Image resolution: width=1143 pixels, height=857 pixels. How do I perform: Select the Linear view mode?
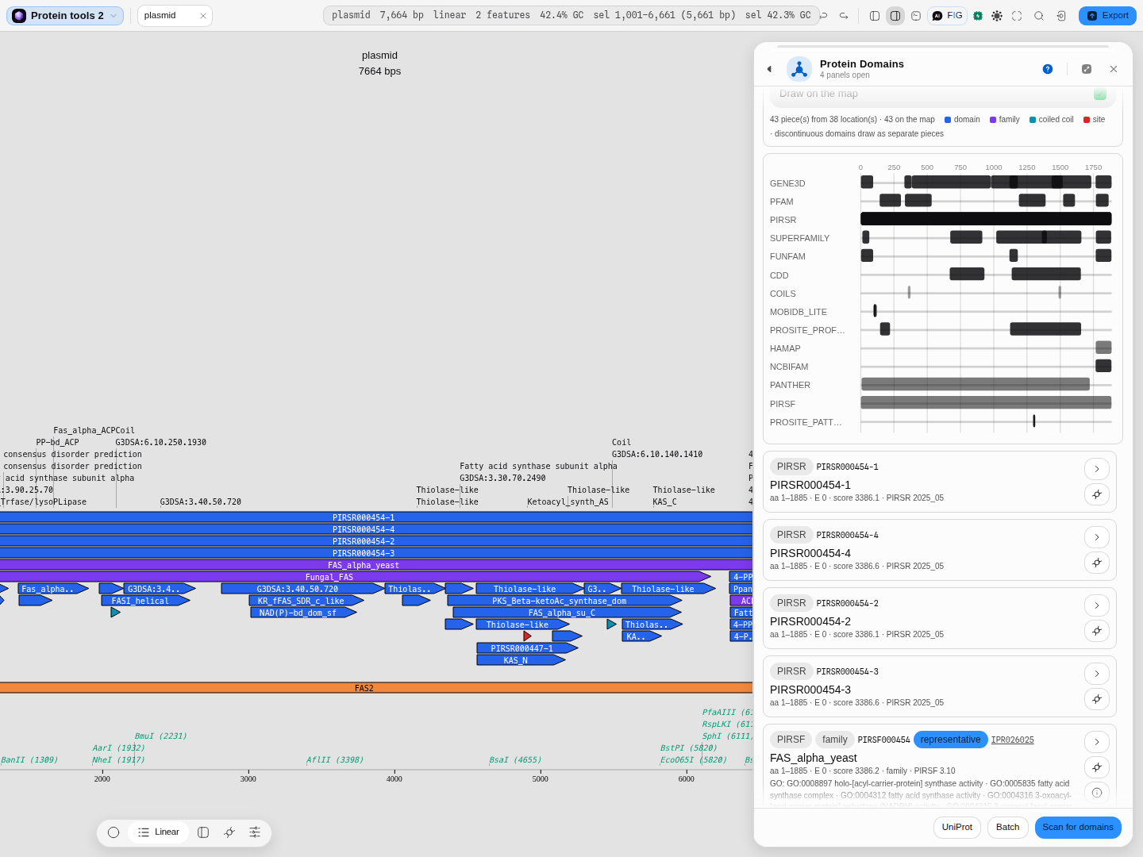pyautogui.click(x=159, y=832)
